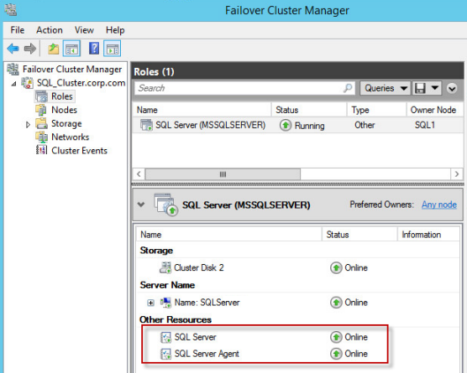Screen dimensions: 467x373
Task: Collapse the SQL_Cluster.corp.com tree node
Action: point(13,84)
